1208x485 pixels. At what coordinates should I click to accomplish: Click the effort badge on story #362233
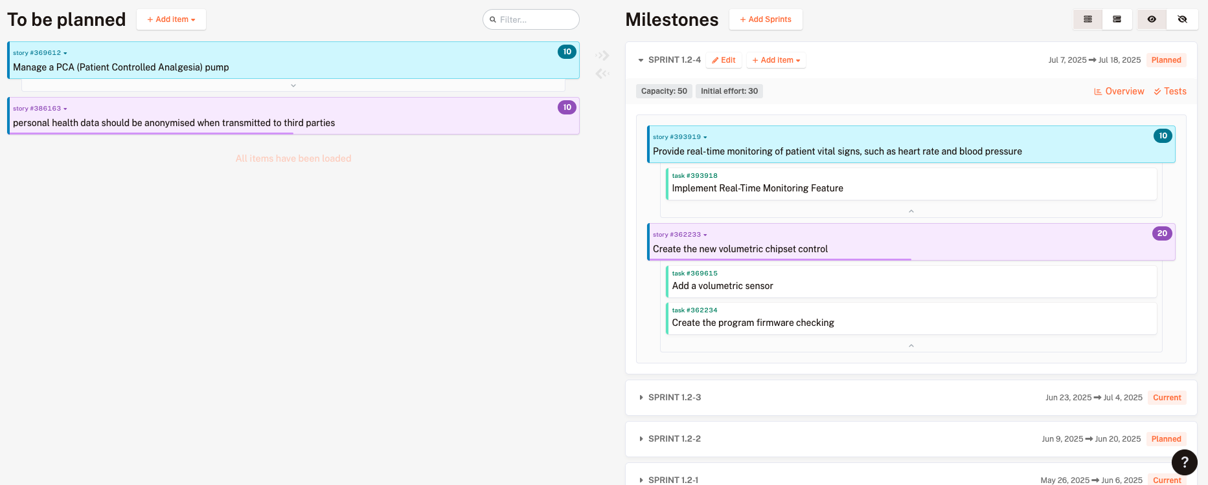pyautogui.click(x=1162, y=233)
